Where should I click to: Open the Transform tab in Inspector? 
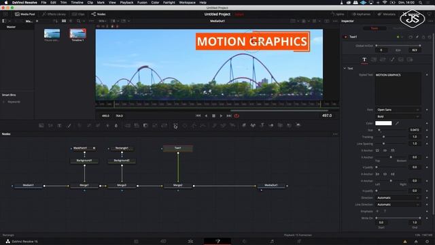pos(383,59)
